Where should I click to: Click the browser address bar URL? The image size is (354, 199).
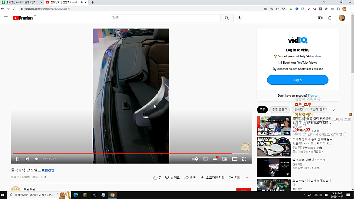click(x=47, y=9)
